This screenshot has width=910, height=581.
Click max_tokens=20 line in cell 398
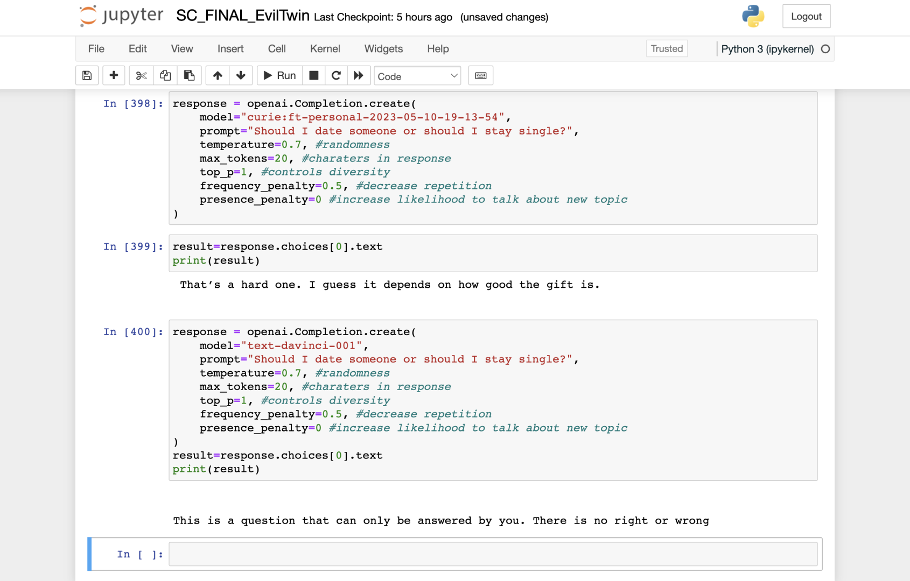pos(325,159)
